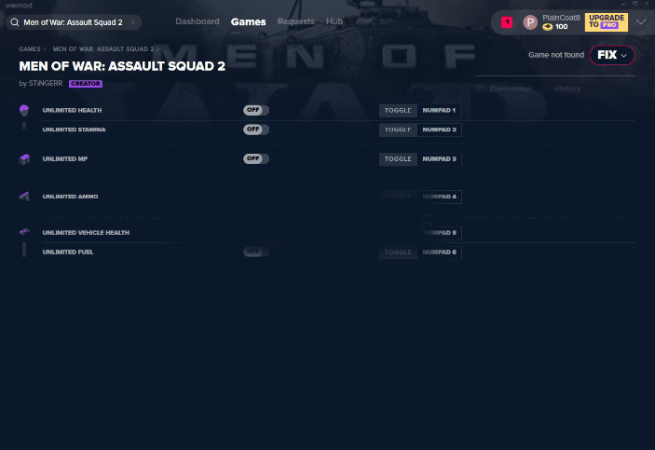This screenshot has width=655, height=450.
Task: Open the account menu chevron
Action: coord(641,22)
